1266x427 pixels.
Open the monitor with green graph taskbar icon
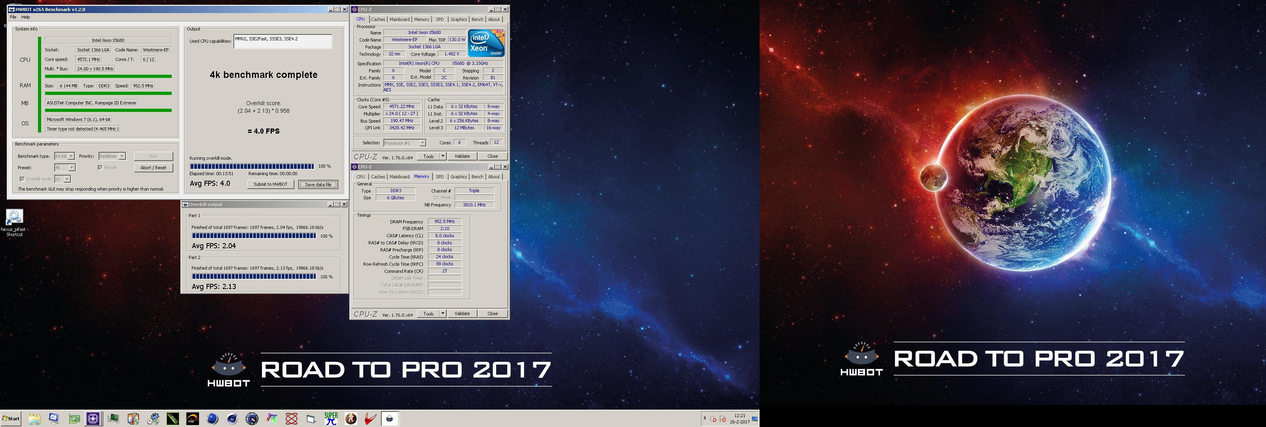coord(113,419)
